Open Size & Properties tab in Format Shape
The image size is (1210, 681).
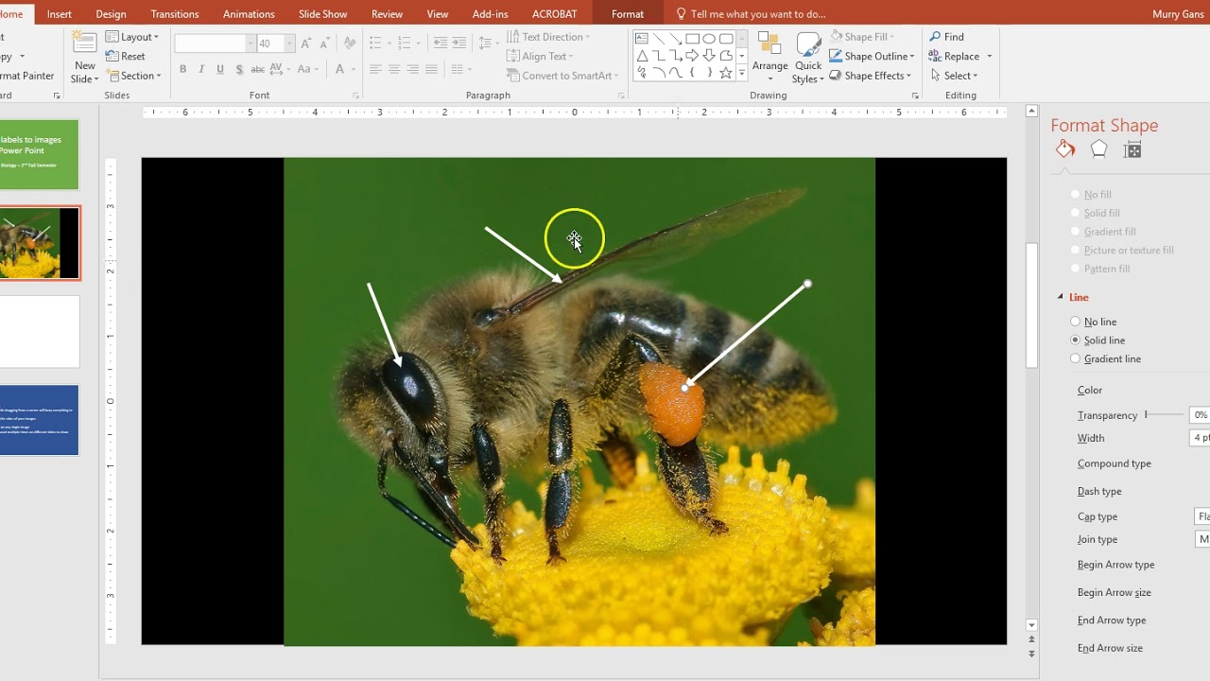1132,149
